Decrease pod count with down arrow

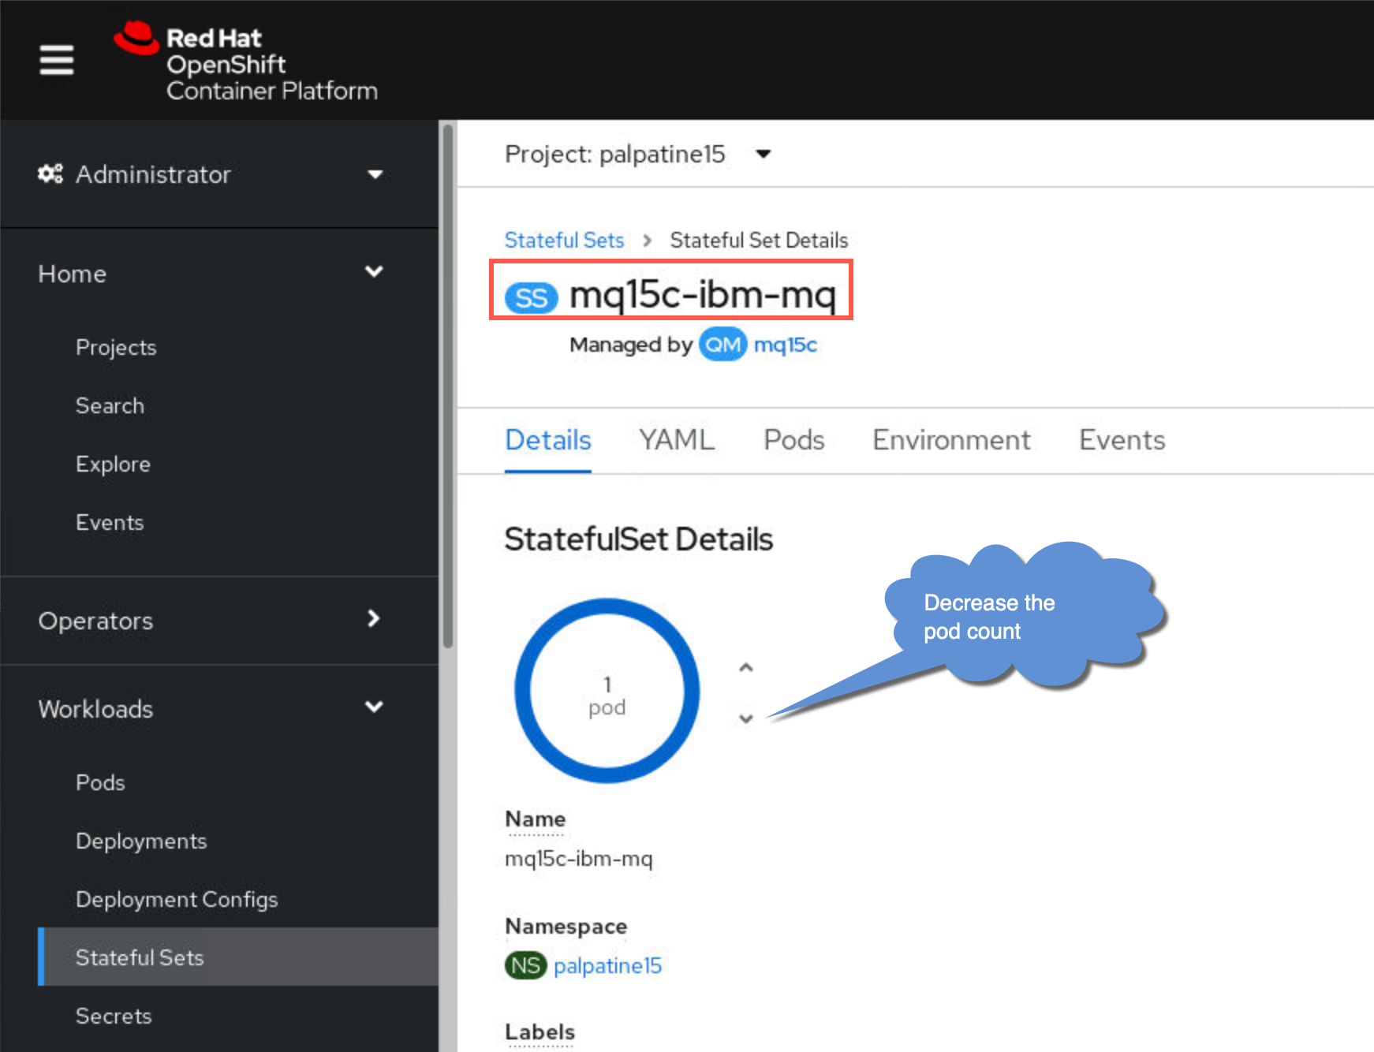tap(746, 718)
